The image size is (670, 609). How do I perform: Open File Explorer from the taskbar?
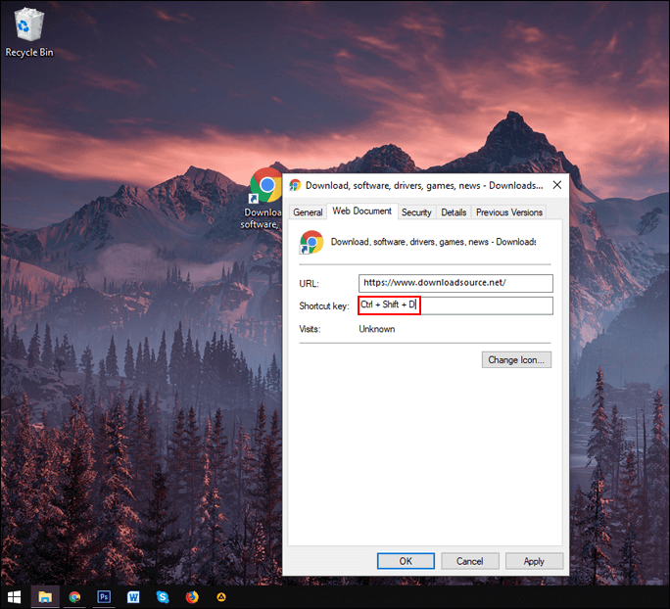tap(45, 596)
